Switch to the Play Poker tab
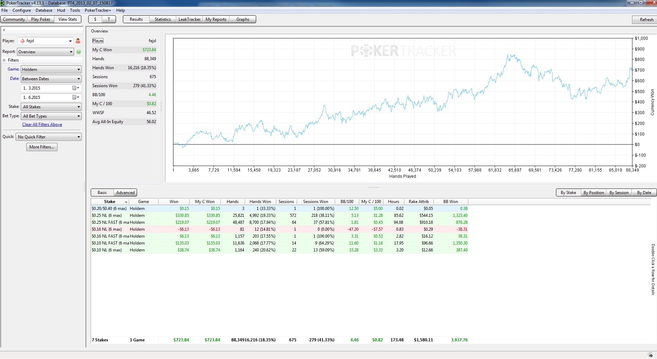The width and height of the screenshot is (657, 359). coord(40,19)
